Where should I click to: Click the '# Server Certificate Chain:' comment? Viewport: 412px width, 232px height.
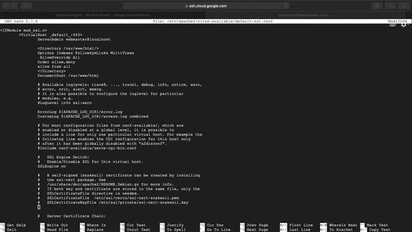pyautogui.click(x=71, y=216)
